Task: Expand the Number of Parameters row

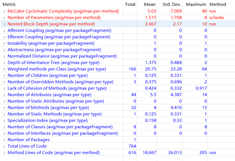Action: [x=4, y=18]
